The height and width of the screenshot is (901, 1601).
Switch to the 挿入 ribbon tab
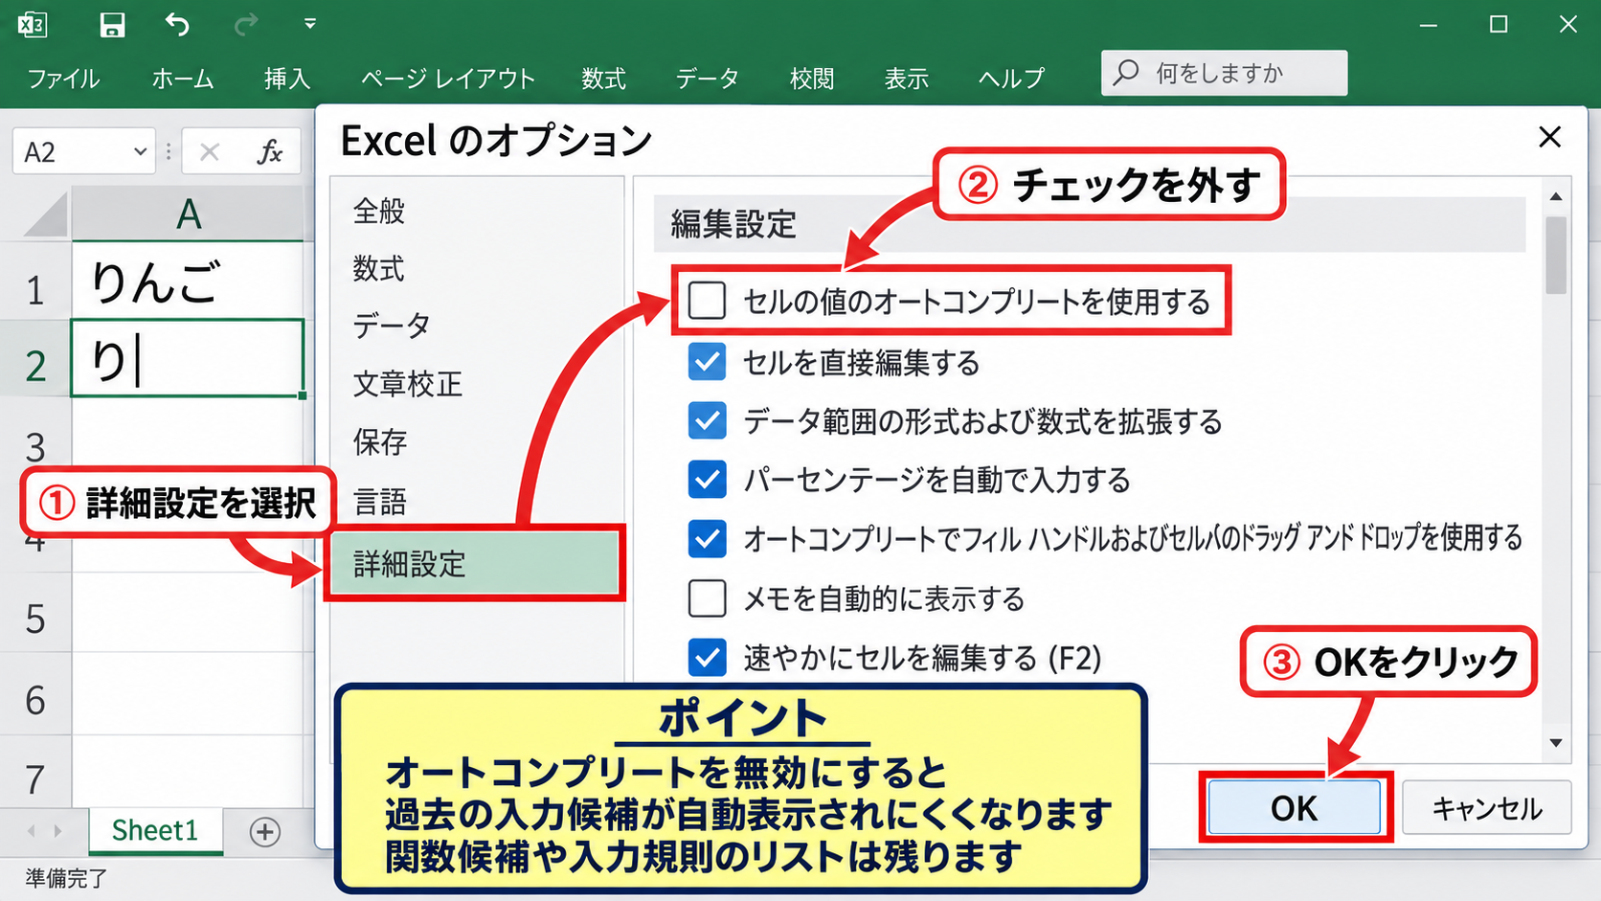(287, 79)
